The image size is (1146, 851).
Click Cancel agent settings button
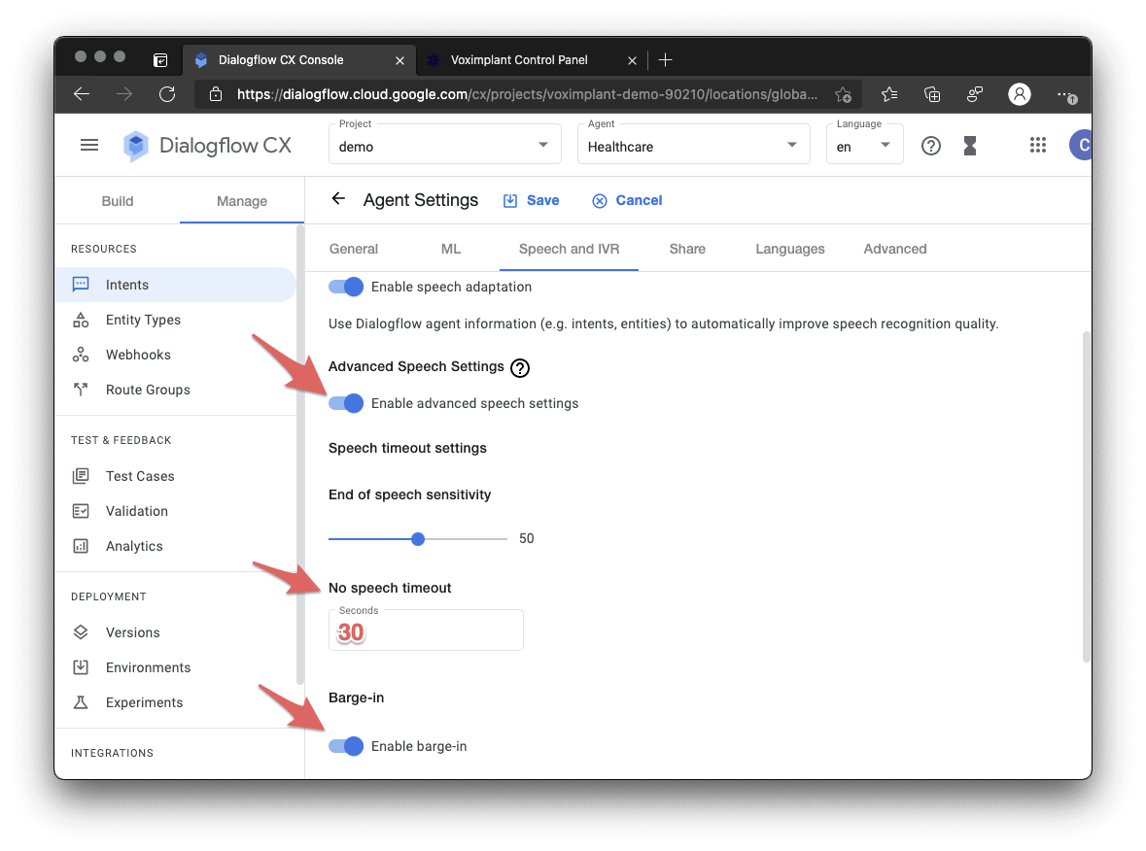tap(627, 200)
